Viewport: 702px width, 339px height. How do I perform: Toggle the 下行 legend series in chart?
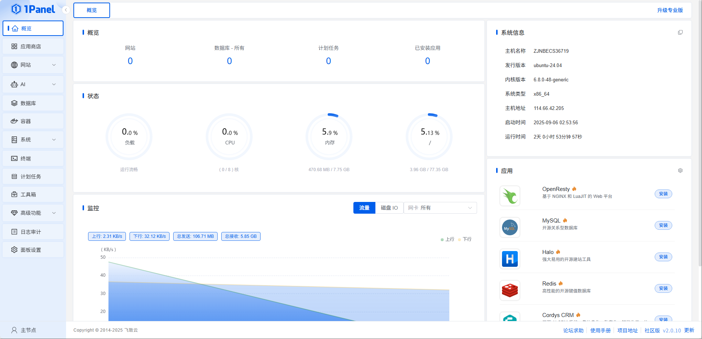(x=465, y=239)
